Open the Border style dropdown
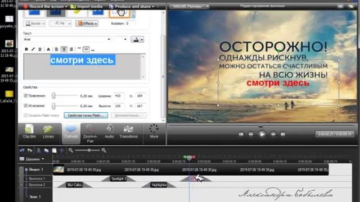The width and height of the screenshot is (360, 202). 34,24
